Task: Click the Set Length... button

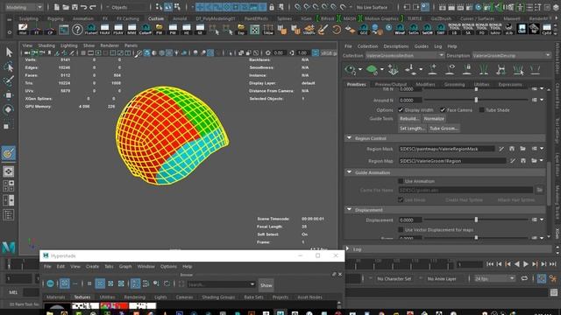Action: click(x=412, y=129)
